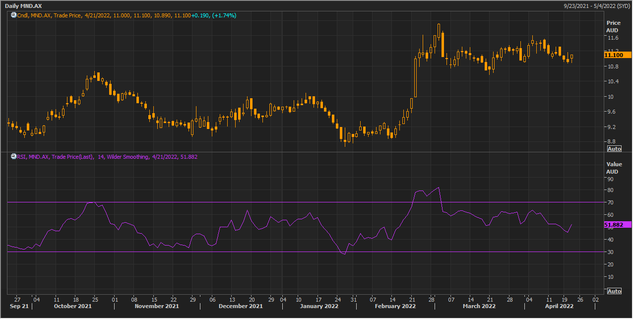Click the Value AUD axis header

coord(613,168)
